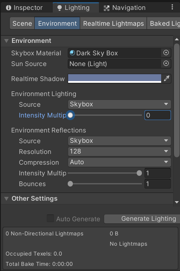Click the Dark Sky Box material icon
Screen dimensions: 180x271
72,53
